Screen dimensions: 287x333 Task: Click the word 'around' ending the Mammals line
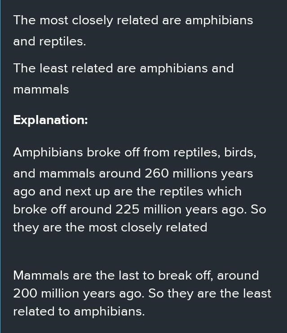238,275
